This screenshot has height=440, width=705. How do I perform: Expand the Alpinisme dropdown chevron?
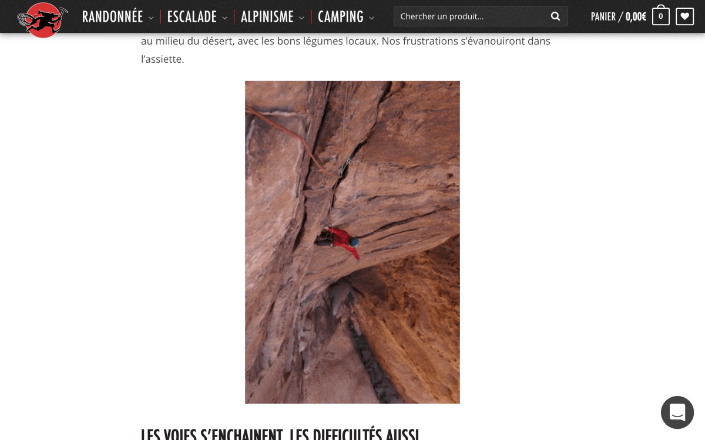point(301,18)
